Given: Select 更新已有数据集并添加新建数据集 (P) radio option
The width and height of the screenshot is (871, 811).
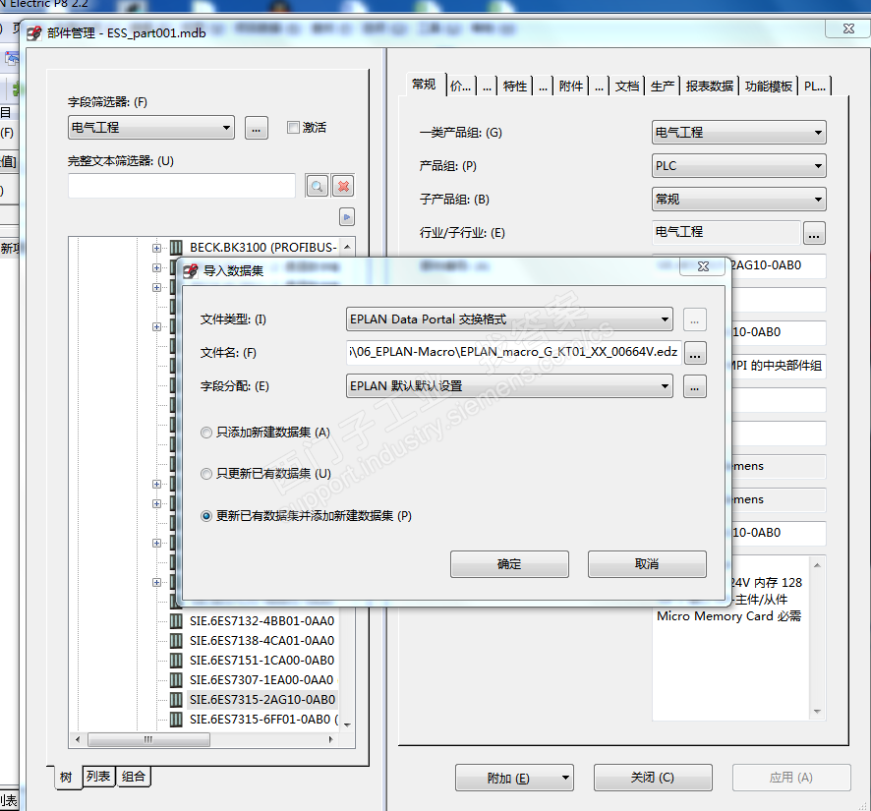Looking at the screenshot, I should pos(206,516).
